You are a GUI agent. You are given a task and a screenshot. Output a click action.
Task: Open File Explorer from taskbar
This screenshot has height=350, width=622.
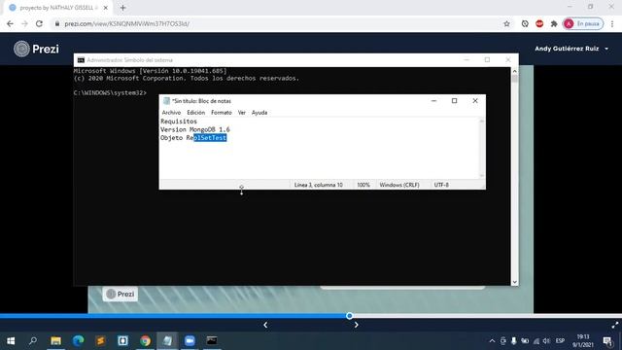coord(55,340)
